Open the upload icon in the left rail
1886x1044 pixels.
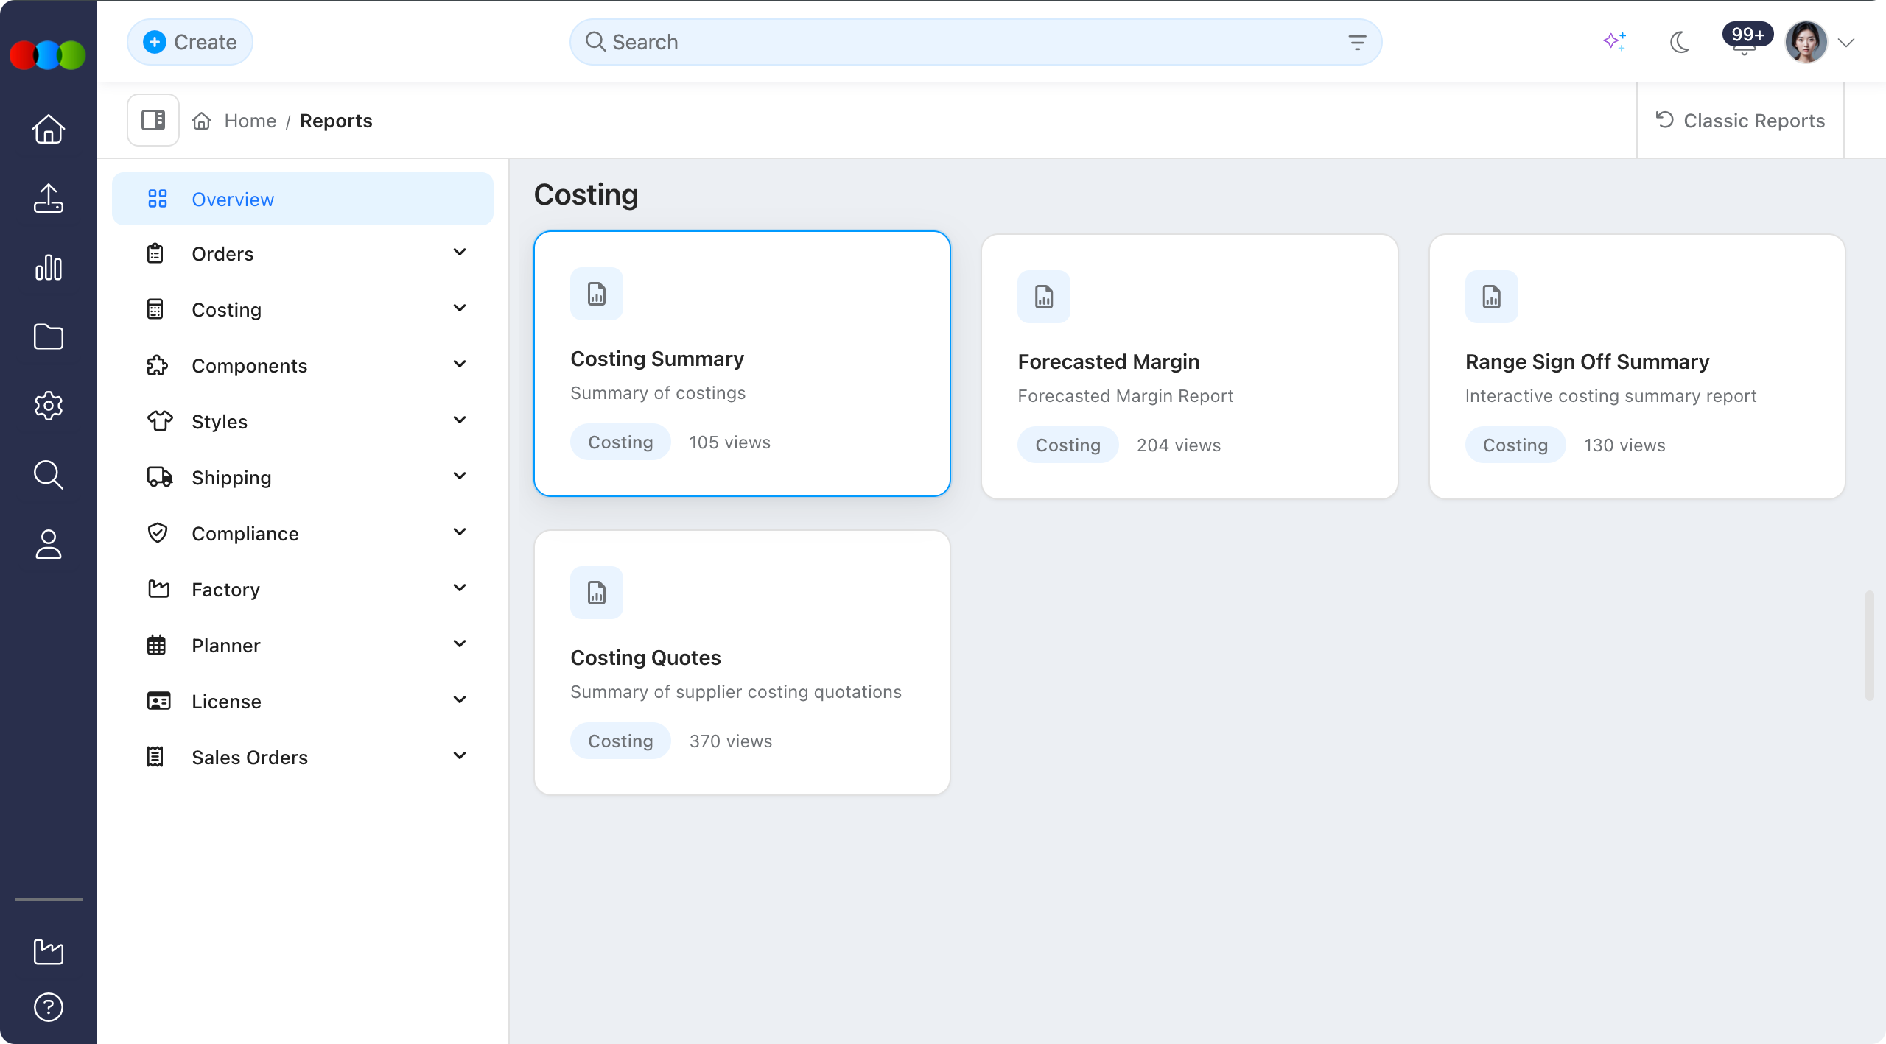pos(49,198)
